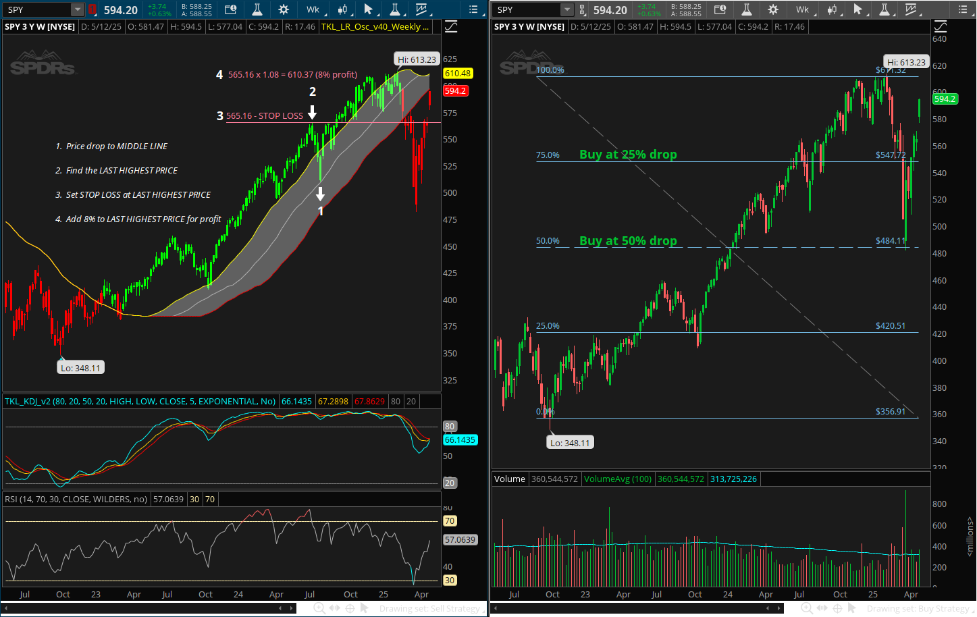Screen dimensions: 977x617
Task: Open the list menu icon on left chart
Action: pyautogui.click(x=474, y=9)
